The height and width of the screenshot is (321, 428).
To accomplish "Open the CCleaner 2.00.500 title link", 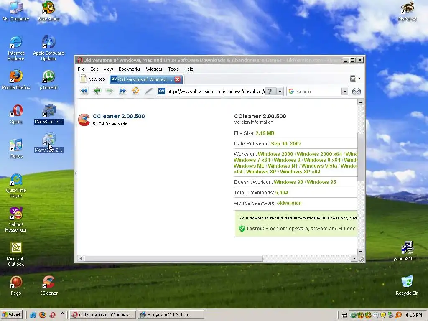I will [119, 116].
